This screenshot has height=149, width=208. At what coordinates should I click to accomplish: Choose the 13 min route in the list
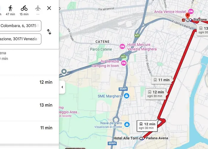click(29, 109)
